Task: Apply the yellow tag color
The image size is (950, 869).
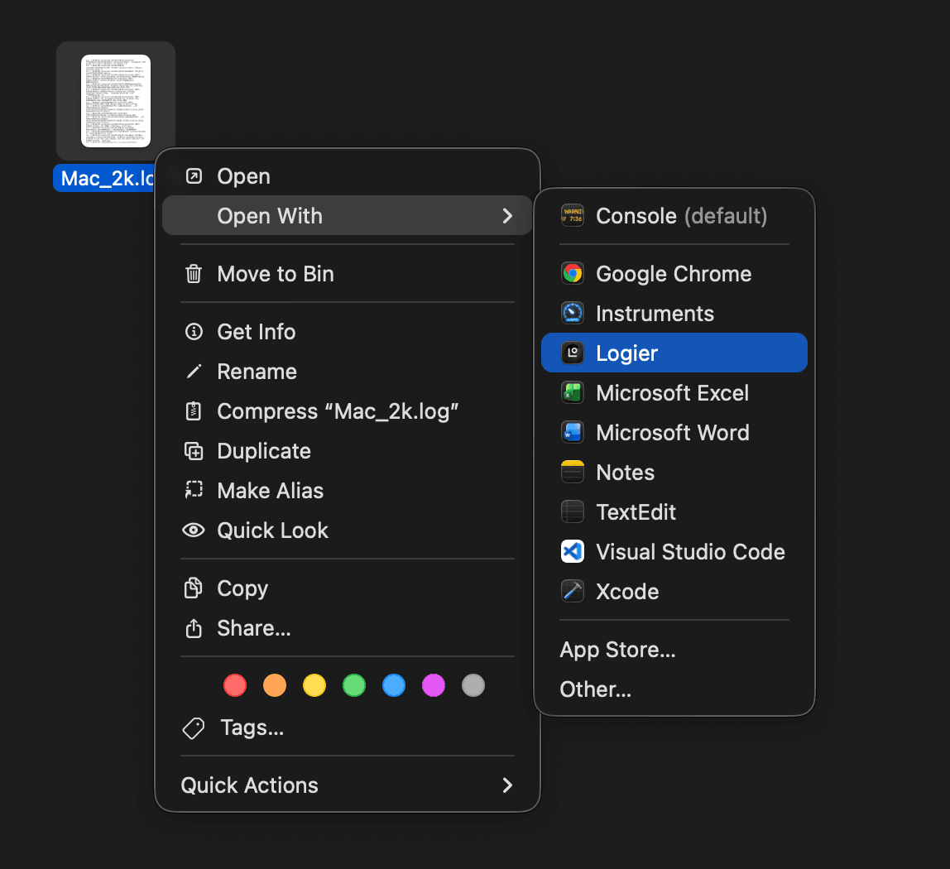Action: pyautogui.click(x=314, y=685)
